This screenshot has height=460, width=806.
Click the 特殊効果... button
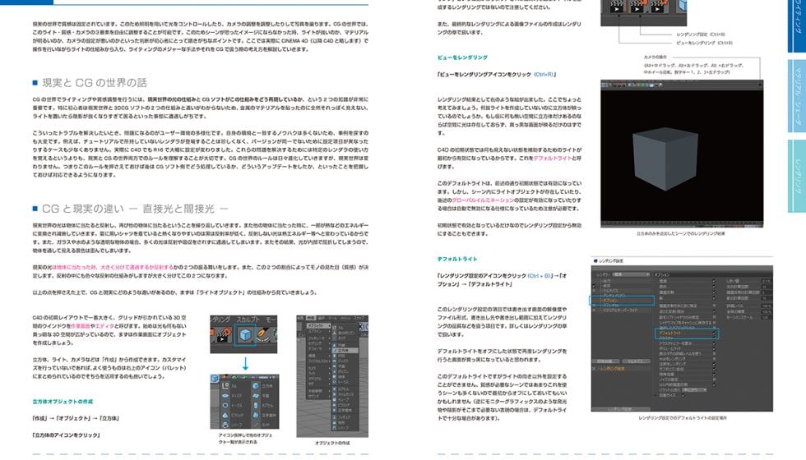[x=605, y=361]
